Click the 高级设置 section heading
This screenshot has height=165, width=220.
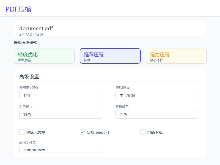coord(29,77)
